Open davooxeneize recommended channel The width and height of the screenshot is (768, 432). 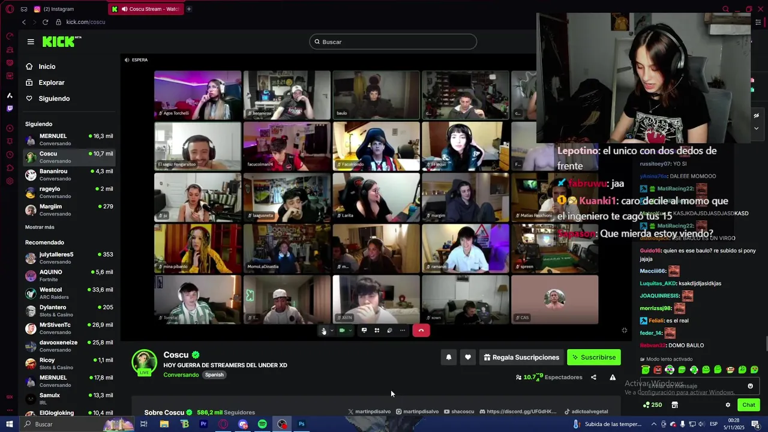coord(69,346)
